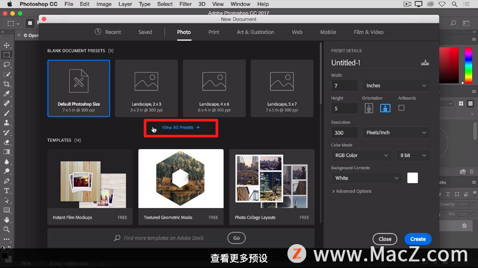Screen dimensions: 478x268
Task: Open the Layer menu
Action: (125, 4)
